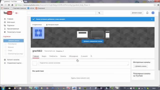Click the Добавить видео upload button

click(x=137, y=13)
